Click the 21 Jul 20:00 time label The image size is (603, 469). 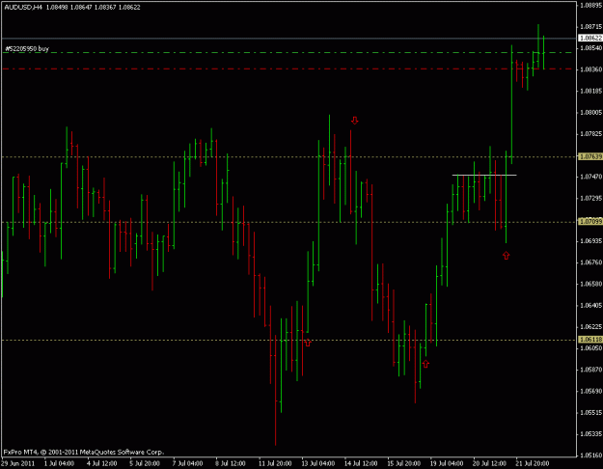[533, 463]
